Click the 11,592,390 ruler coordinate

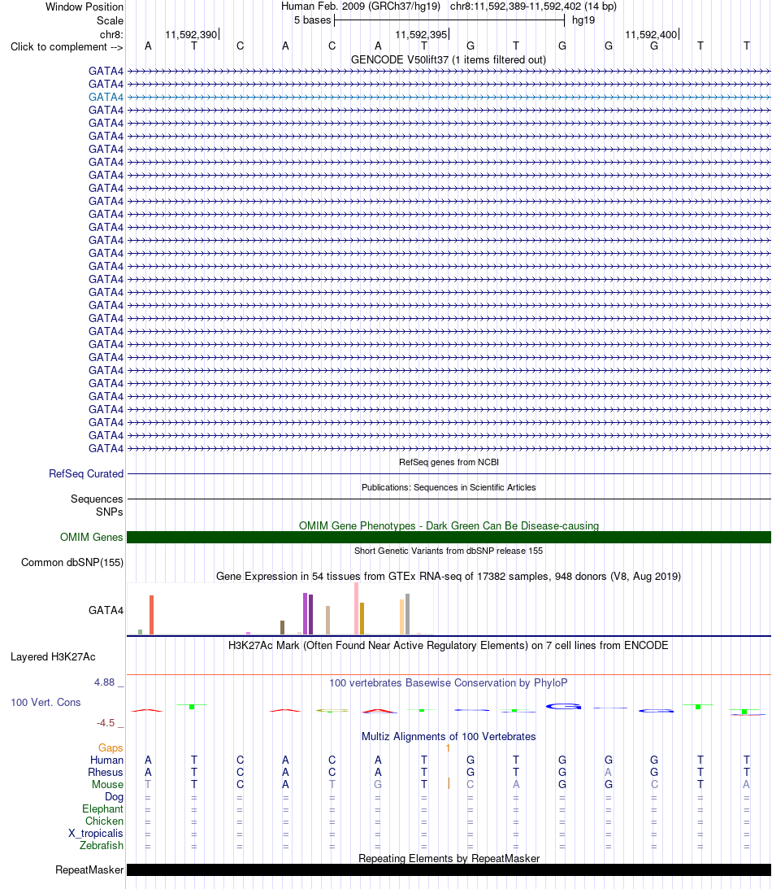click(191, 35)
